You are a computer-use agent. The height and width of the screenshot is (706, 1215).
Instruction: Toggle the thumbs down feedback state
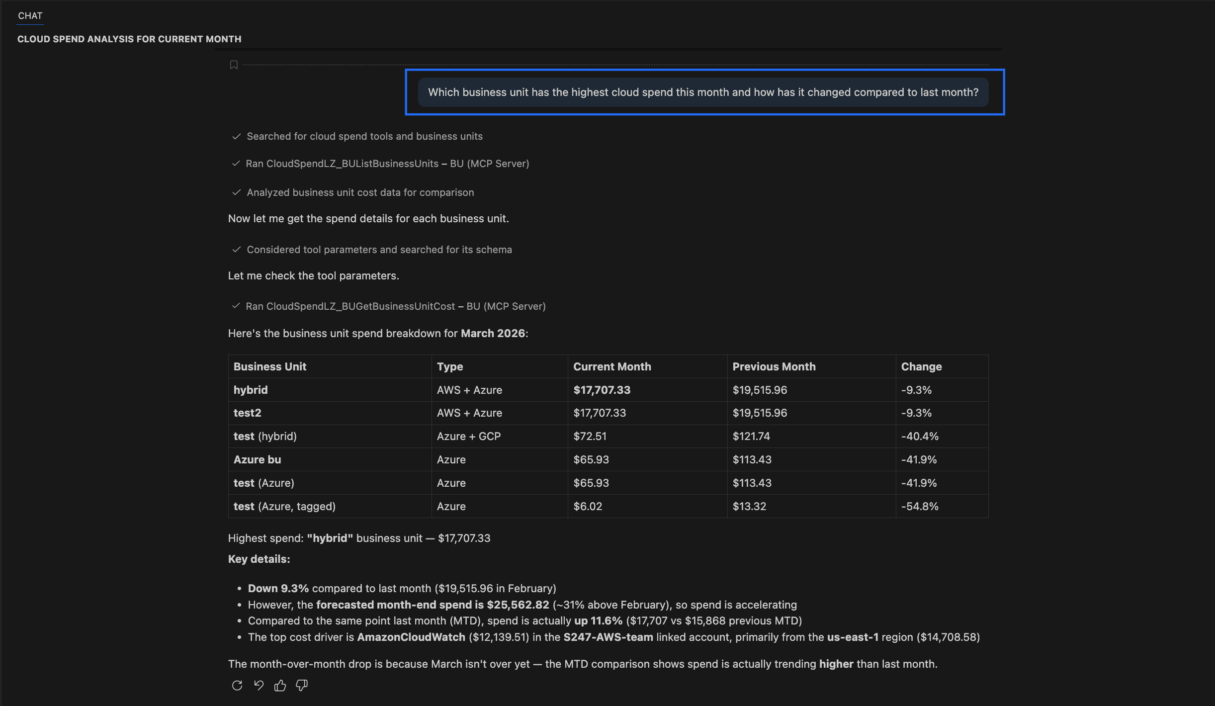coord(302,685)
